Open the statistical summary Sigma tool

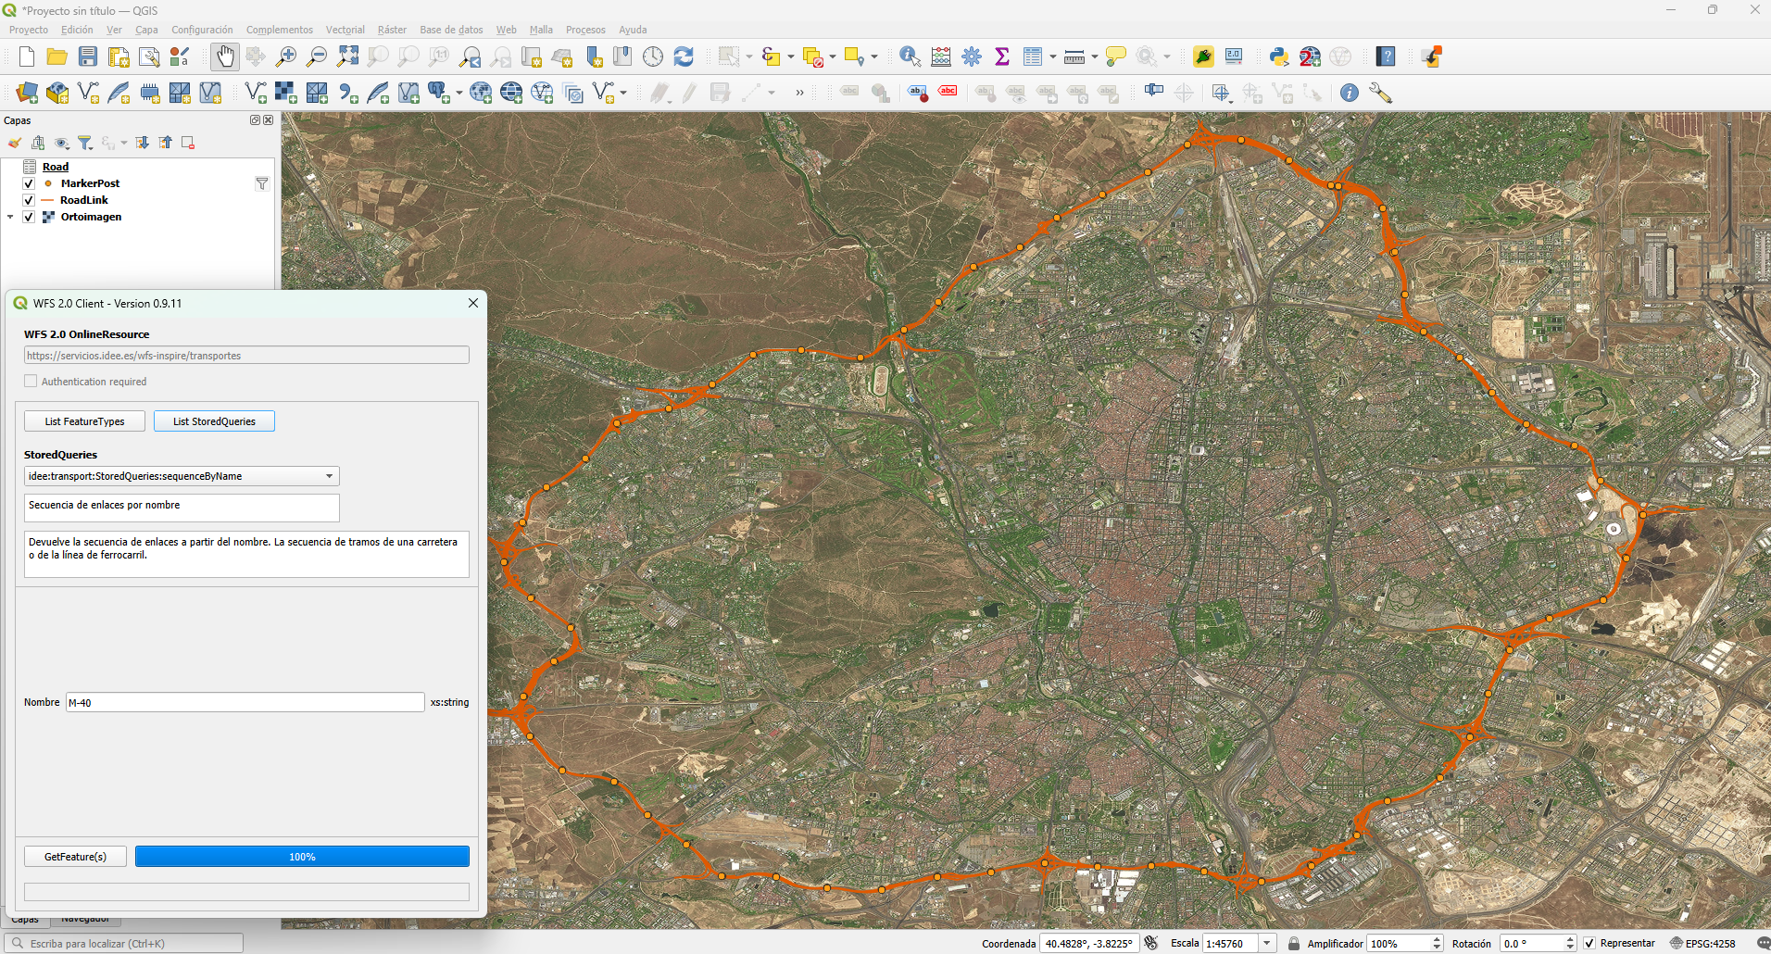click(x=1001, y=57)
